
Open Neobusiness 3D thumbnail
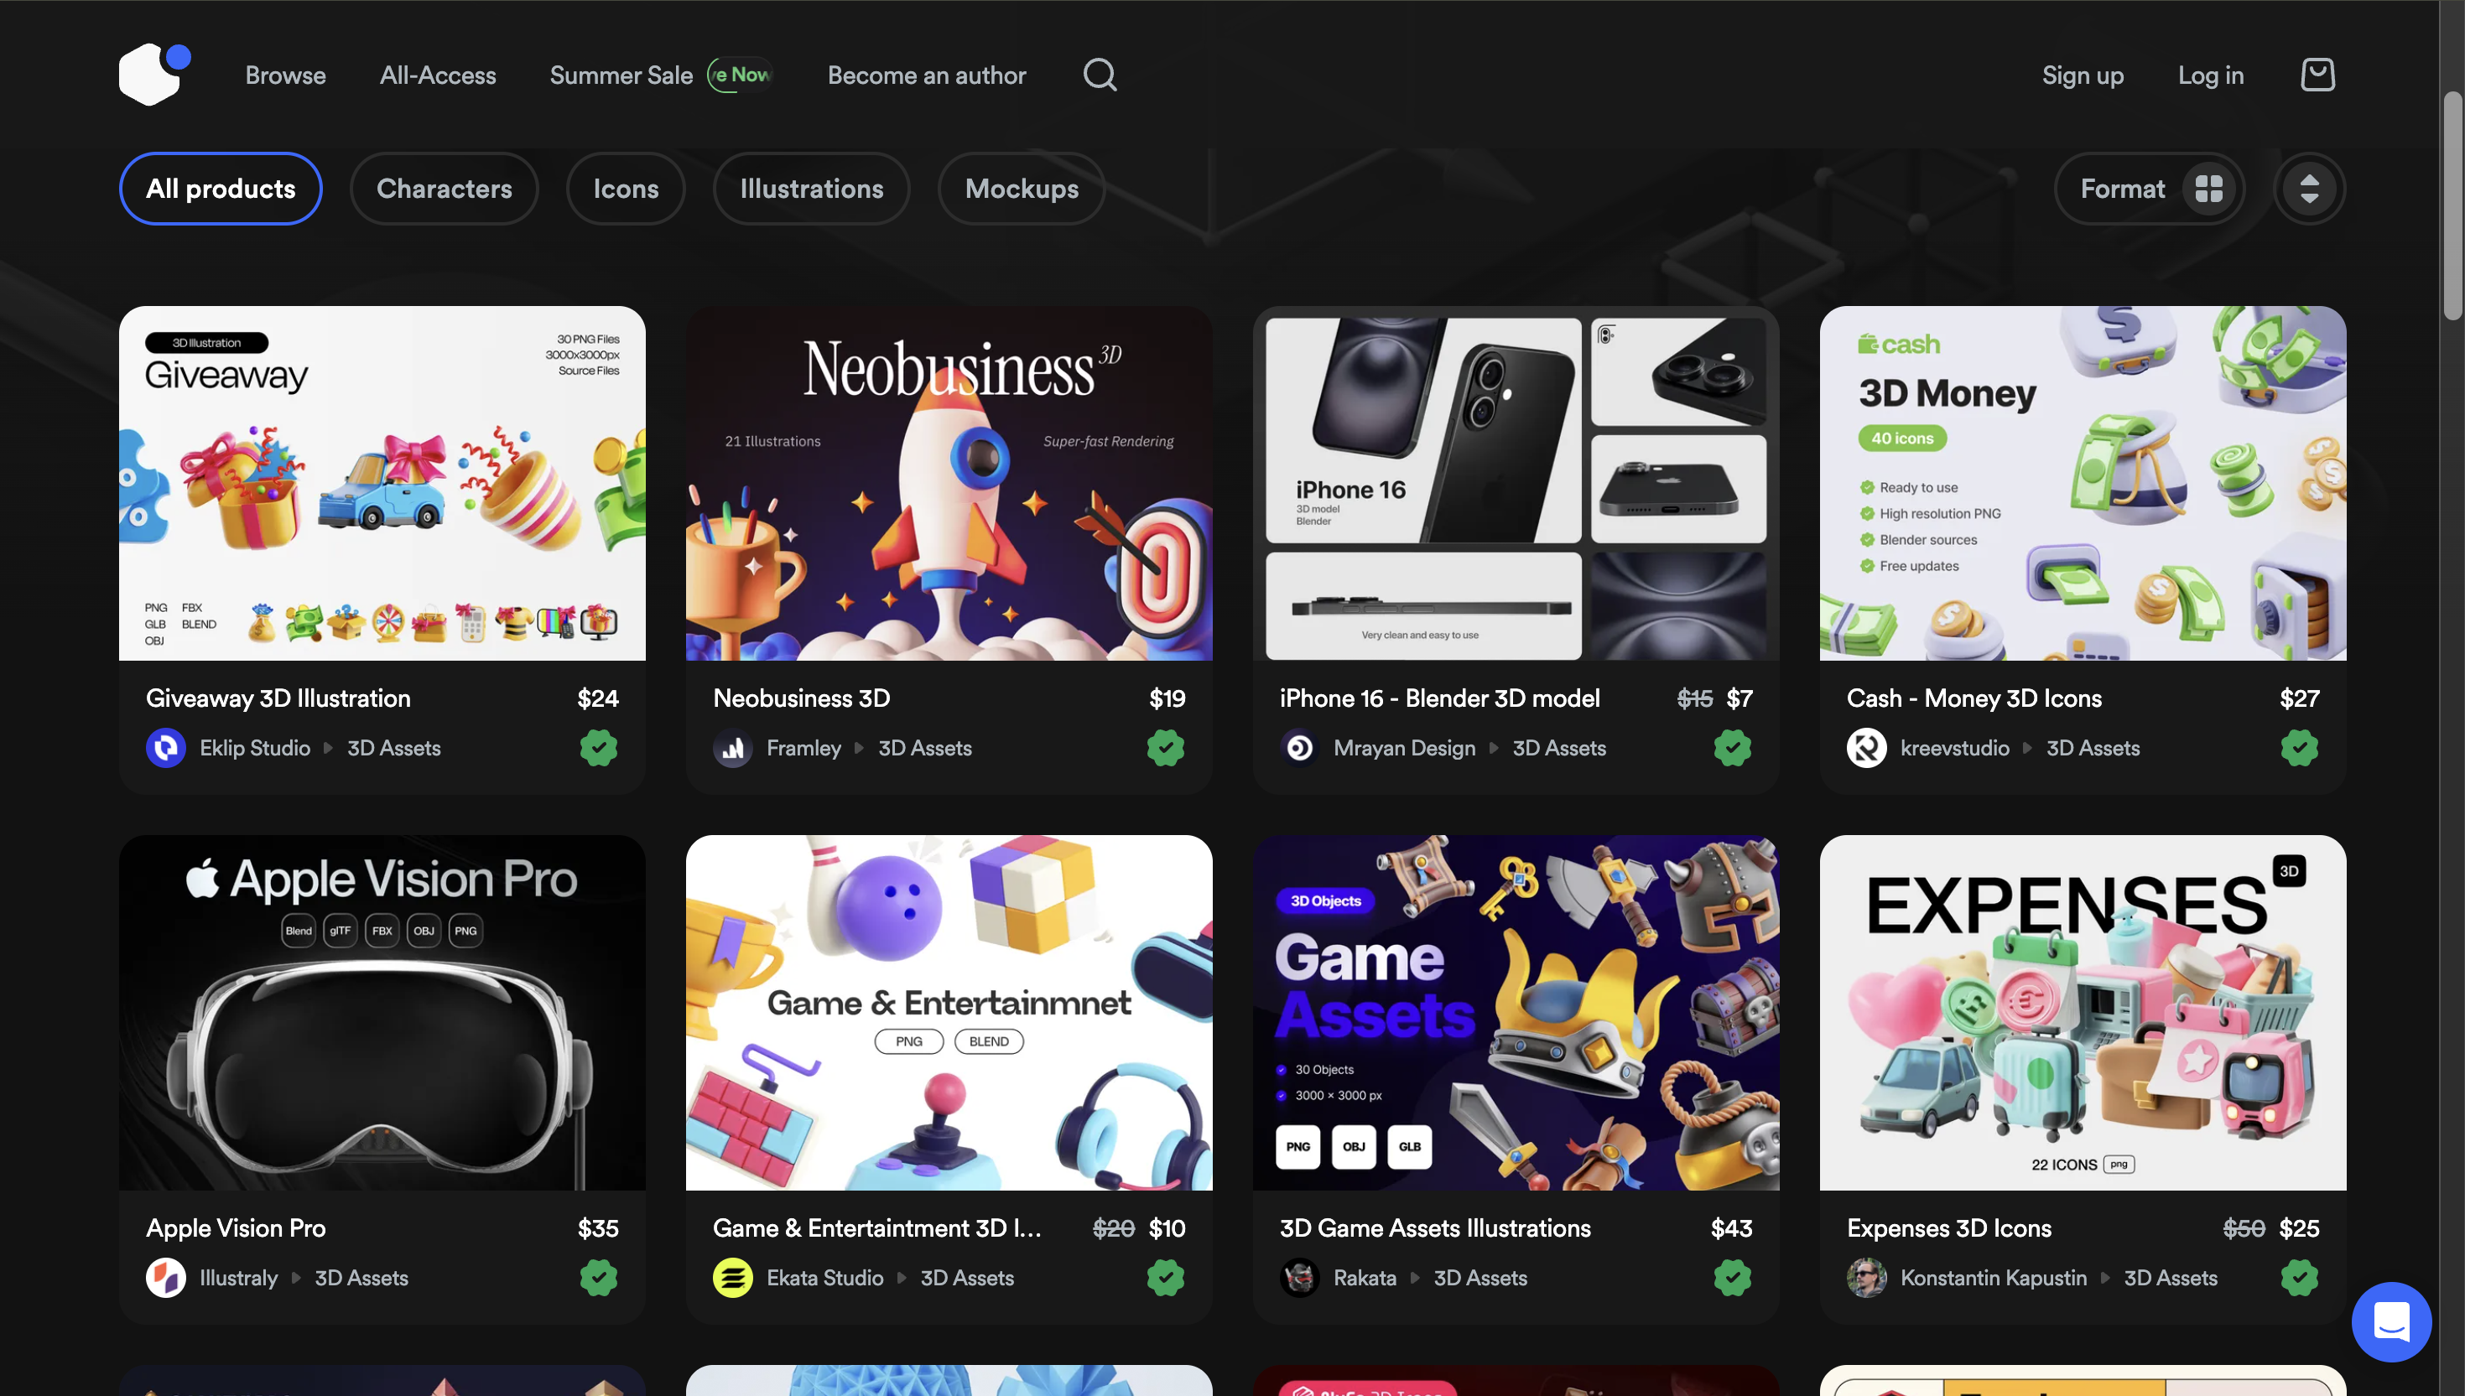coord(949,483)
